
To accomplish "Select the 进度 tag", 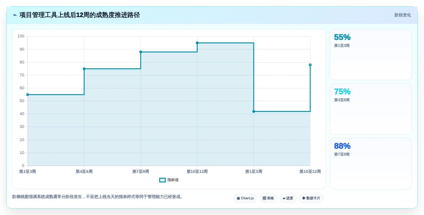I will click(288, 198).
